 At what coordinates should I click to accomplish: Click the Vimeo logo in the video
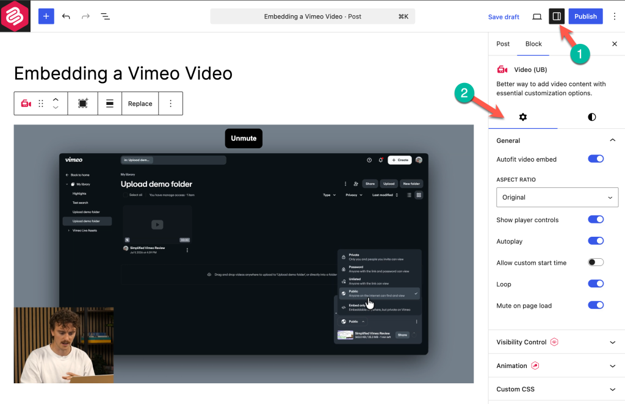(74, 160)
